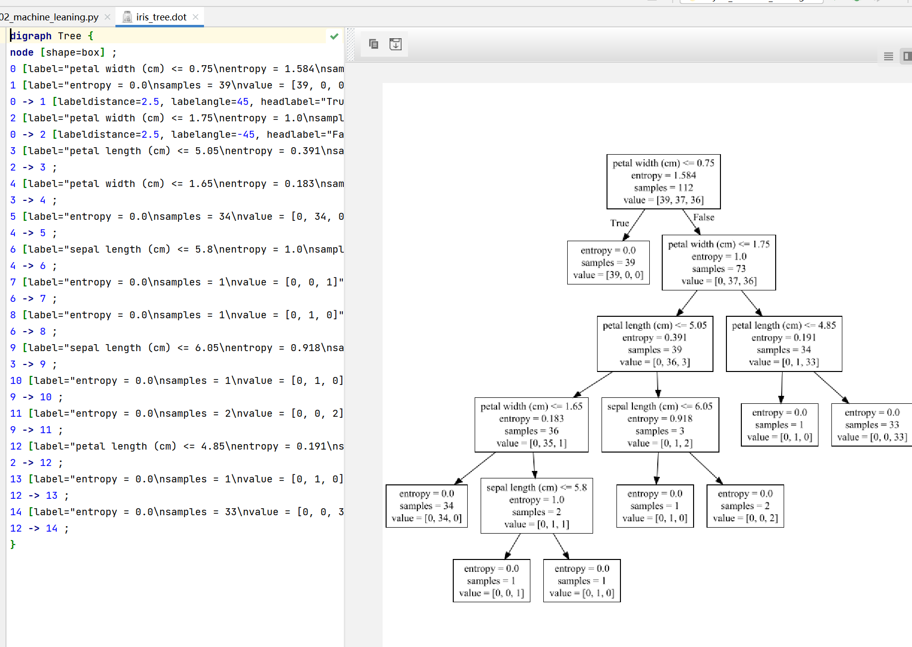The width and height of the screenshot is (912, 647).
Task: Click the '3 -> 4 ;' edge line
Action: 33,200
